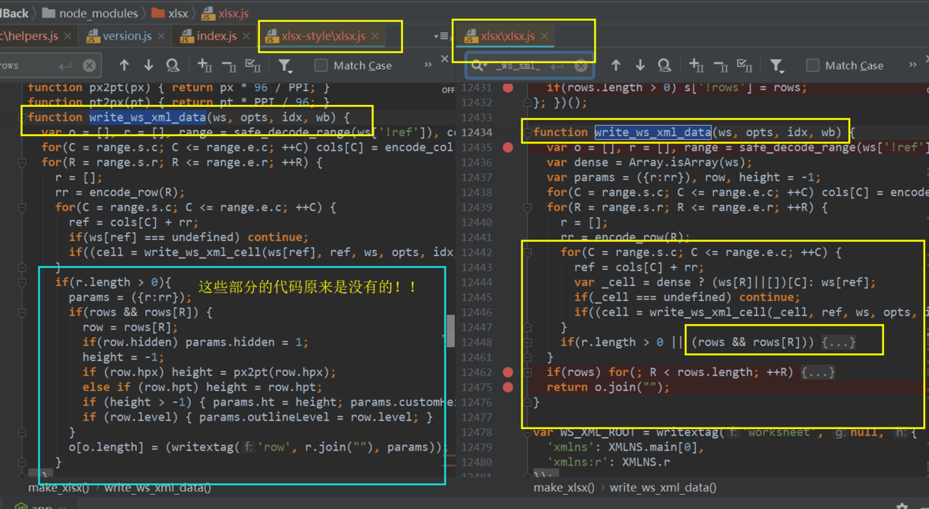The image size is (929, 509).
Task: Add selection for next occurrence, right pane
Action: tap(696, 66)
